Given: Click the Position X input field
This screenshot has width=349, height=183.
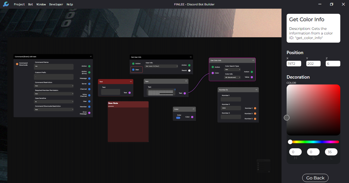Looking at the screenshot, I should tap(294, 64).
